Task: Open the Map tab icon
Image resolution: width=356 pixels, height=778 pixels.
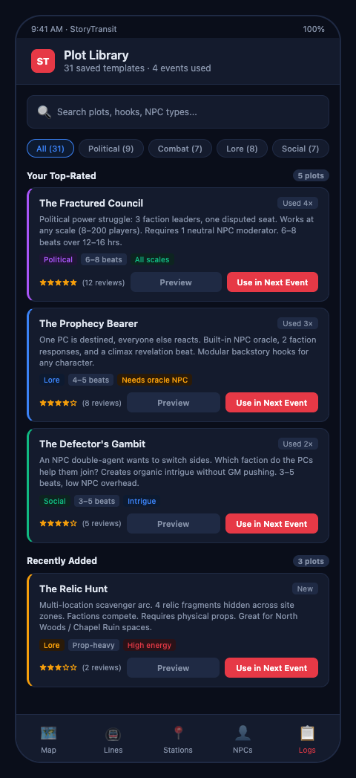Action: (x=48, y=733)
